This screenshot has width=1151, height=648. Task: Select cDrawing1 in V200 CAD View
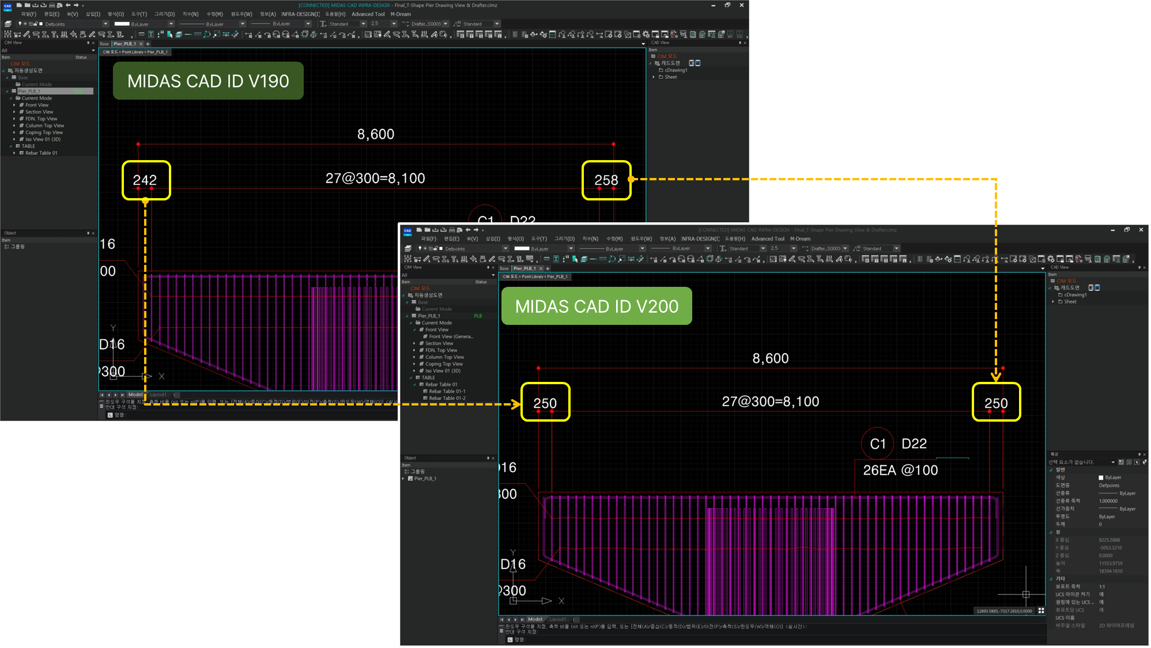click(1075, 295)
